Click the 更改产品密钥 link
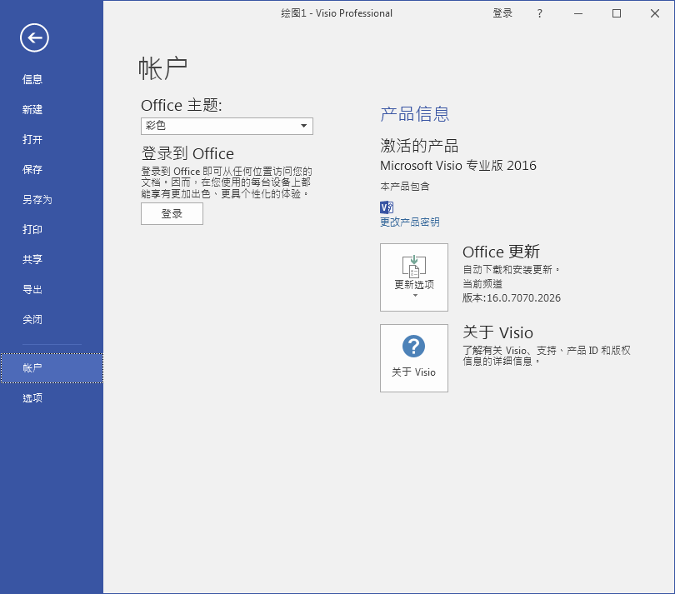 409,222
